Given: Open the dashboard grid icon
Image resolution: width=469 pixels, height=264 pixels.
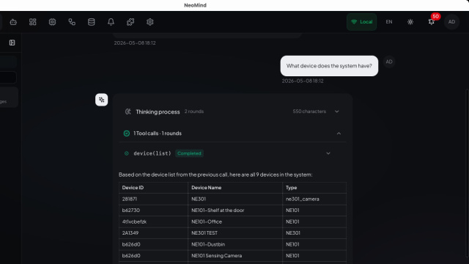Looking at the screenshot, I should pyautogui.click(x=32, y=22).
